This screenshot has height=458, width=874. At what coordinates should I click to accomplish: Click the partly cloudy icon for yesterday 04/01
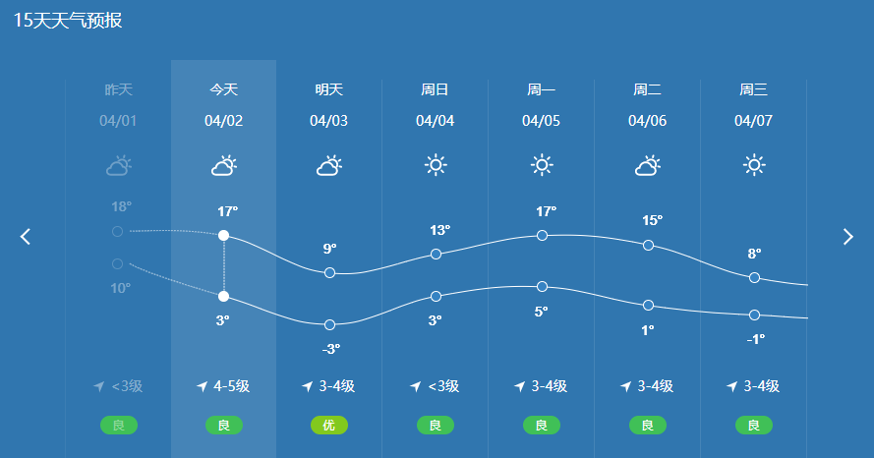click(x=118, y=165)
